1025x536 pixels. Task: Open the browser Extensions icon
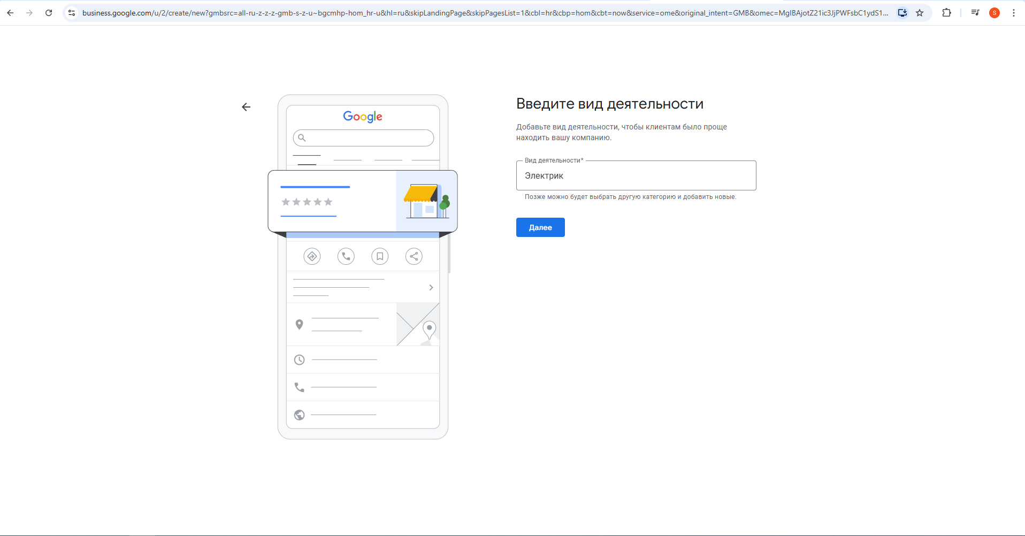pyautogui.click(x=947, y=13)
